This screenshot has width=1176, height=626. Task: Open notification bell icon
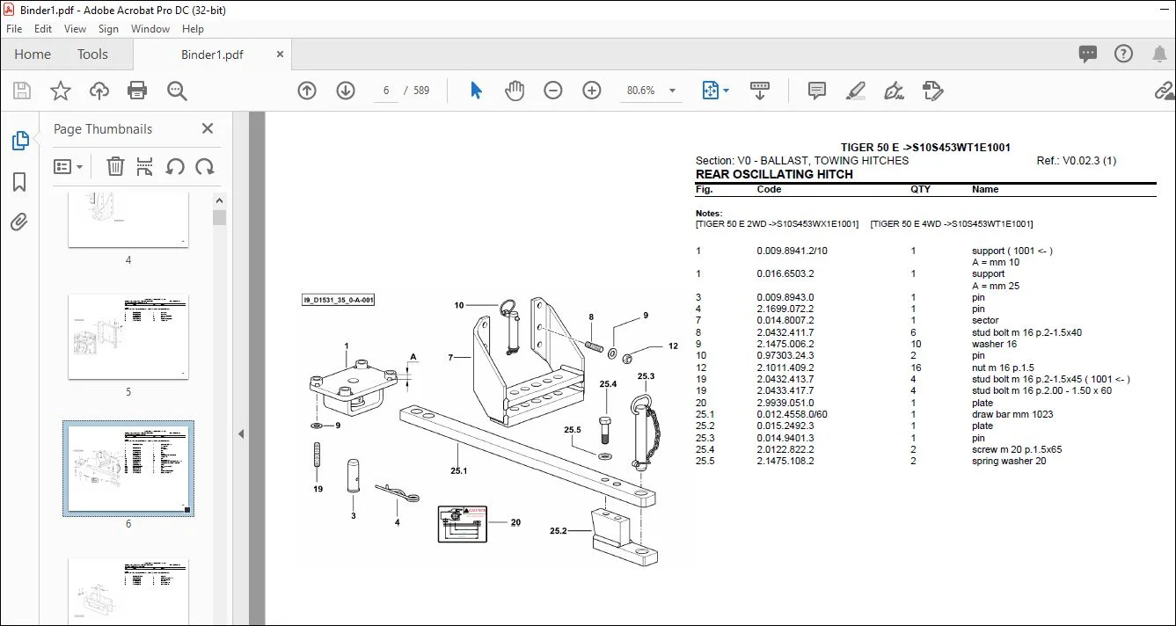click(1159, 54)
